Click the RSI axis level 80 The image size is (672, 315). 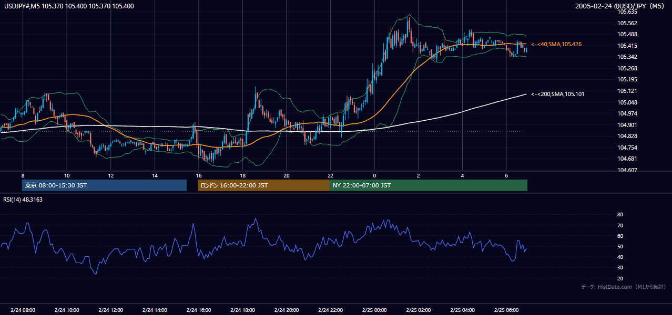pos(620,215)
